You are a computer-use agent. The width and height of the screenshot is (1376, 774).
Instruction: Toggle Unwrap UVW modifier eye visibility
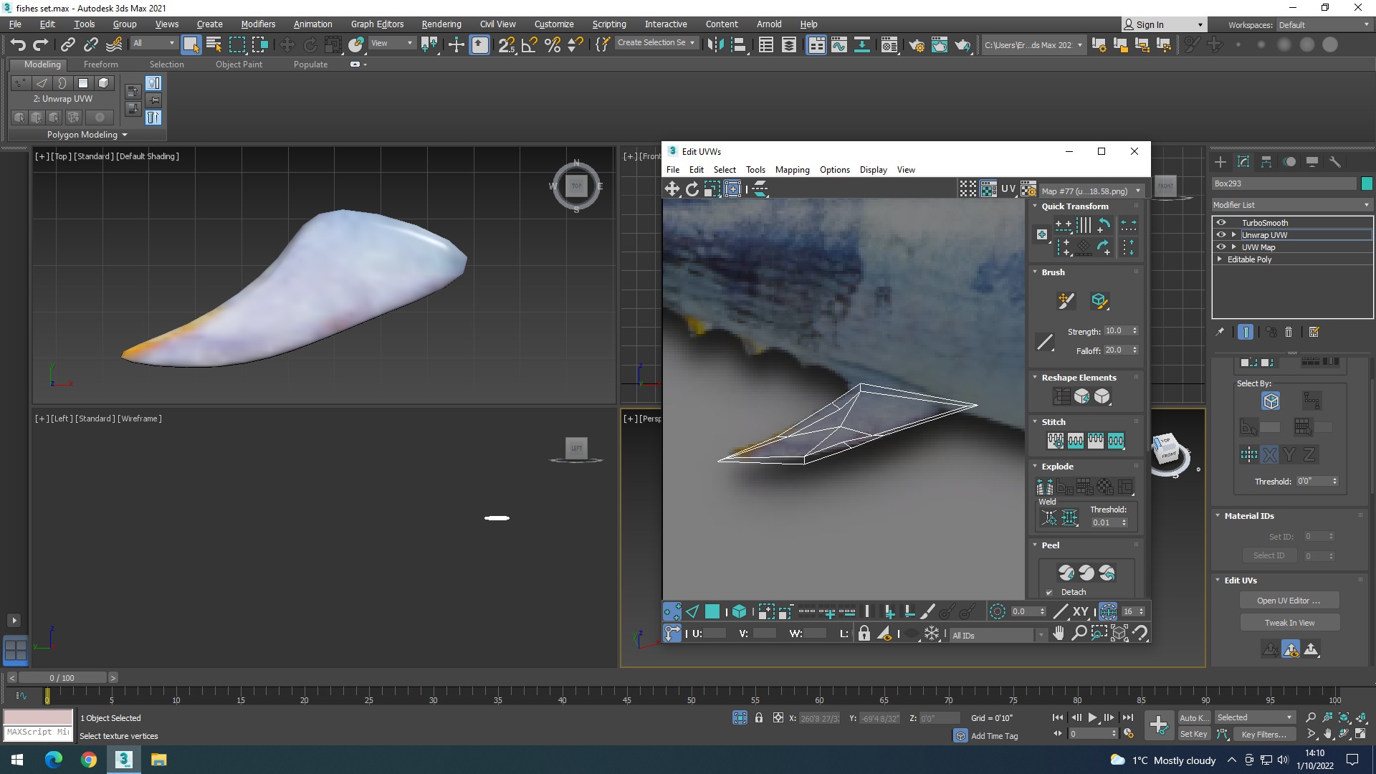click(1221, 235)
